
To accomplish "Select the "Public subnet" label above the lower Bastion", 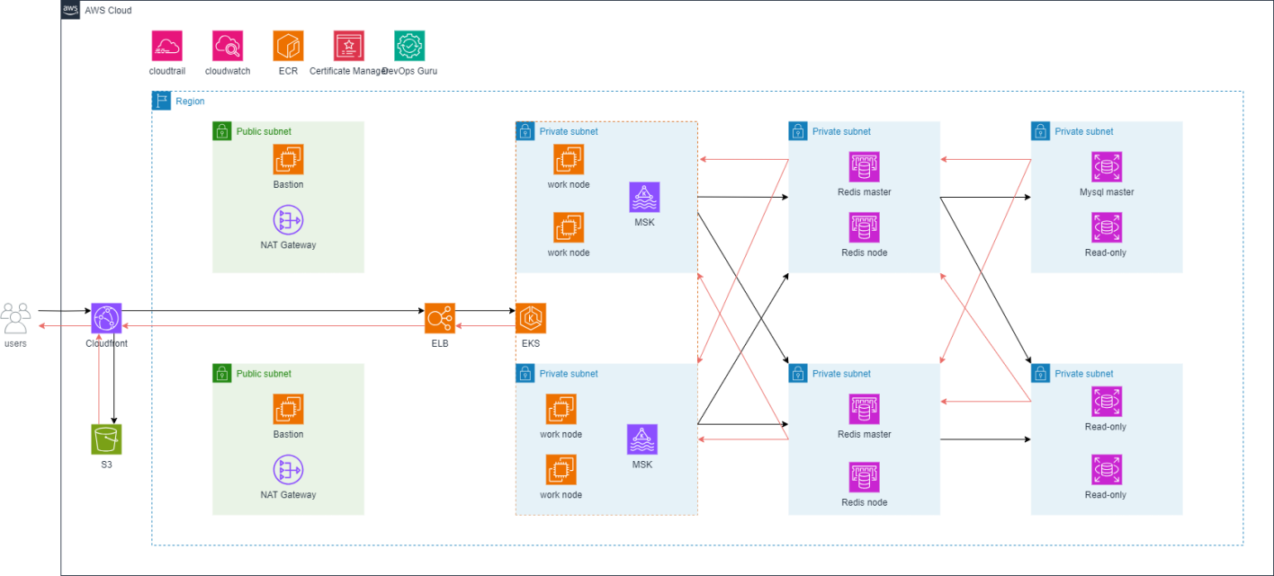I will 264,374.
